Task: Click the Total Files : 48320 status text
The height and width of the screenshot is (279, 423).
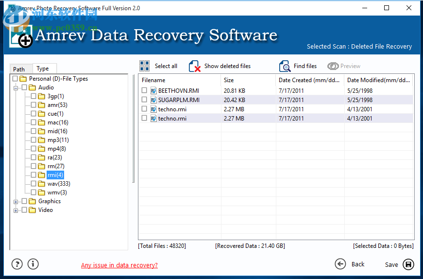Action: [162, 246]
